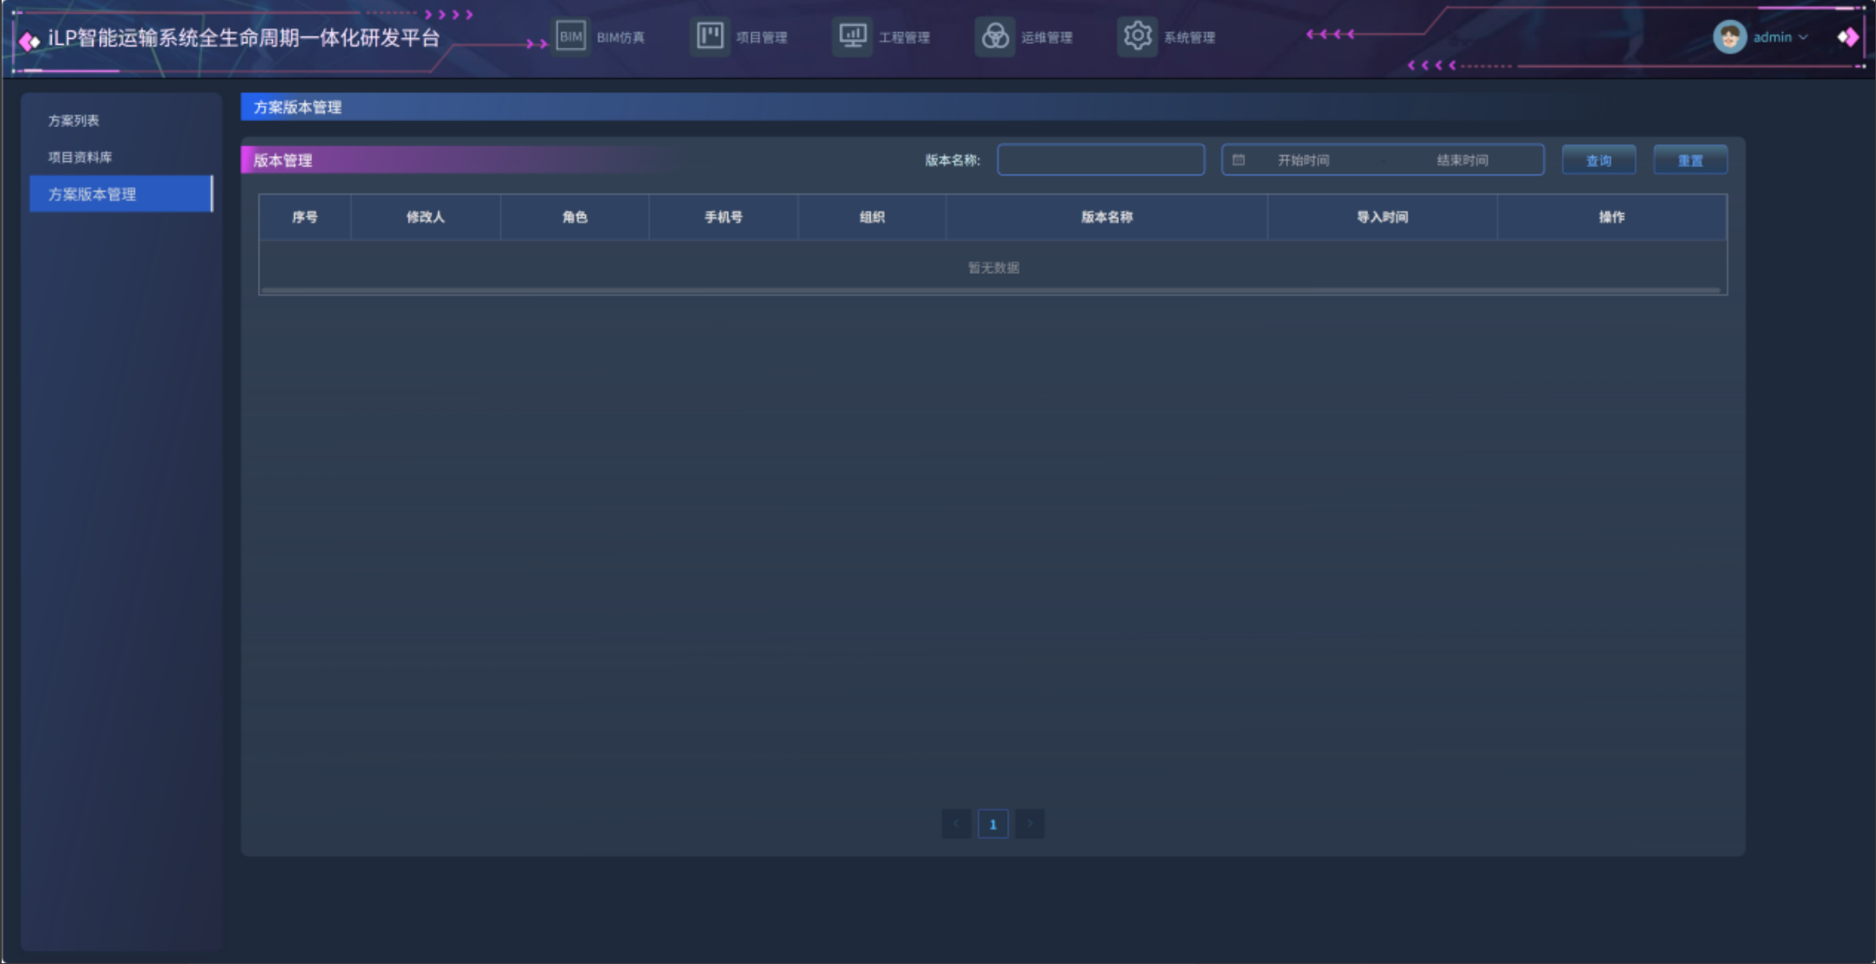This screenshot has height=964, width=1876.
Task: Go to next page arrow
Action: (x=1030, y=823)
